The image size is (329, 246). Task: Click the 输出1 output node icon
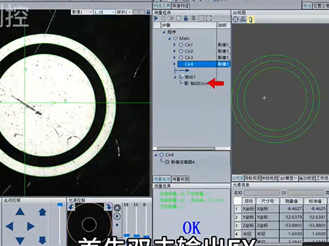(181, 77)
